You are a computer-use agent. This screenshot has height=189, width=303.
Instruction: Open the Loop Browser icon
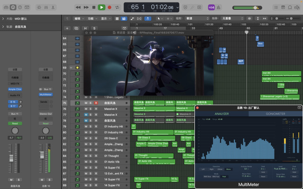[290, 8]
